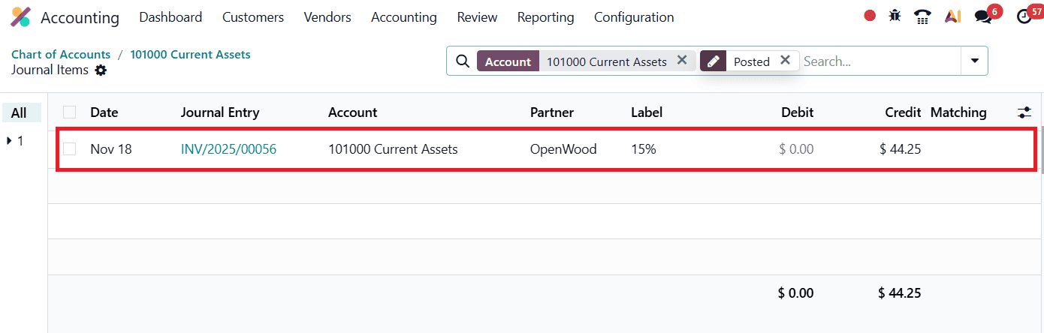Open the gear actions menu beside Journal Items

click(101, 70)
